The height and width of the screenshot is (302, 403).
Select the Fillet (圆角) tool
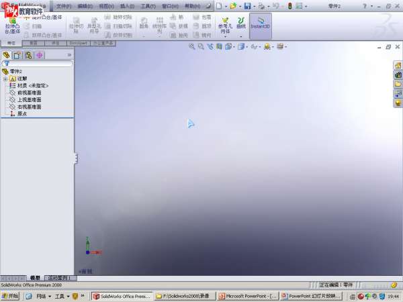tap(144, 23)
